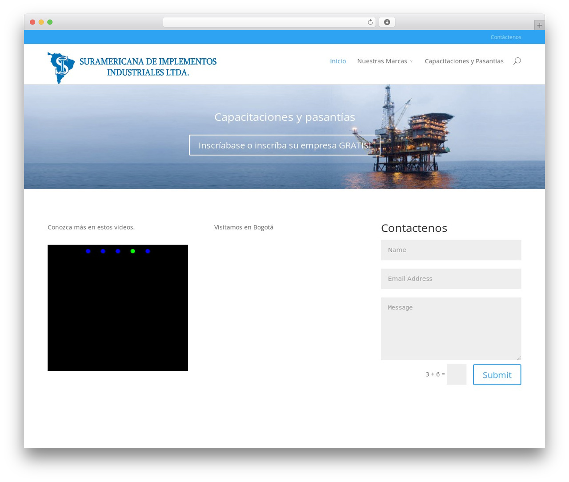Click the browser address bar

pos(269,22)
